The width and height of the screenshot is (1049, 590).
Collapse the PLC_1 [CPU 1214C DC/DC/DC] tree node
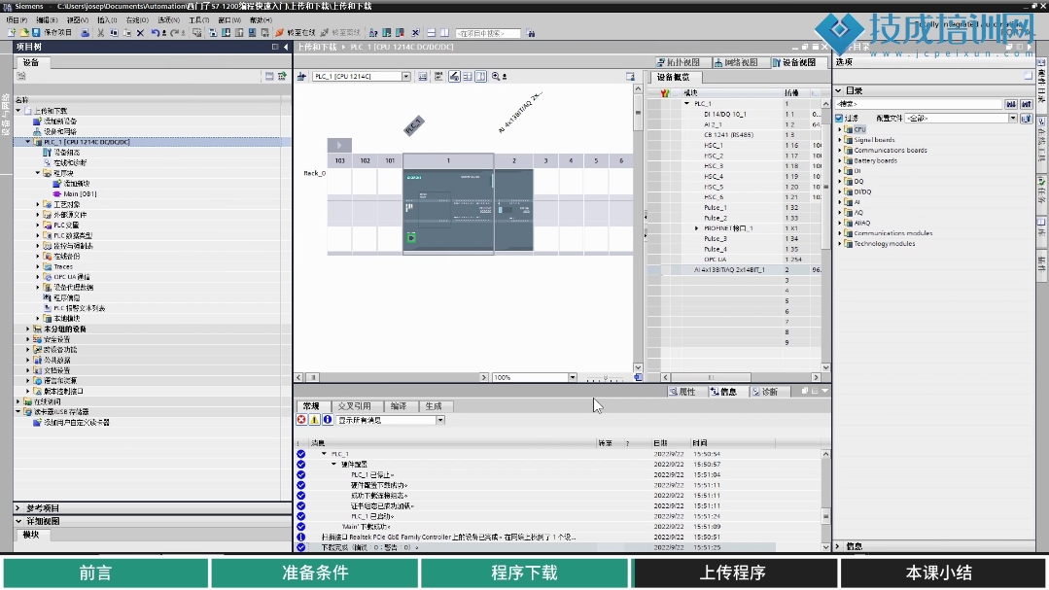(28, 142)
